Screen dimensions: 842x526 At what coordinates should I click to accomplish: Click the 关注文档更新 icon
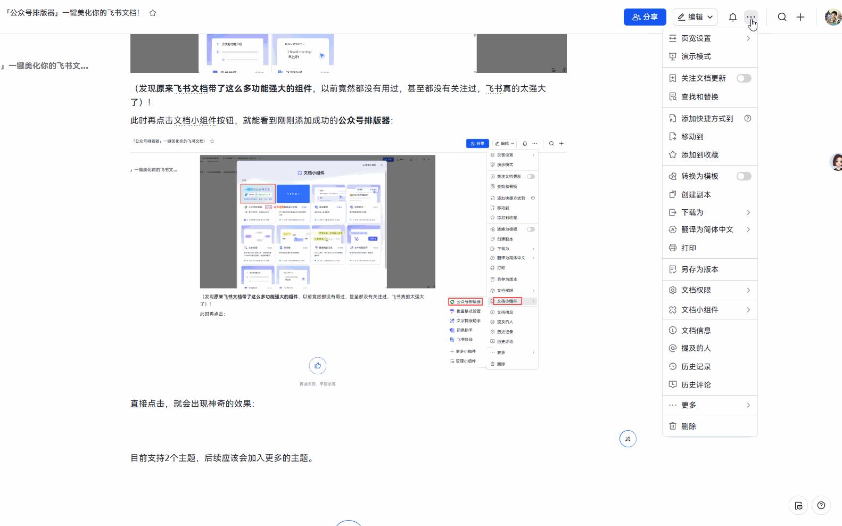pos(673,78)
